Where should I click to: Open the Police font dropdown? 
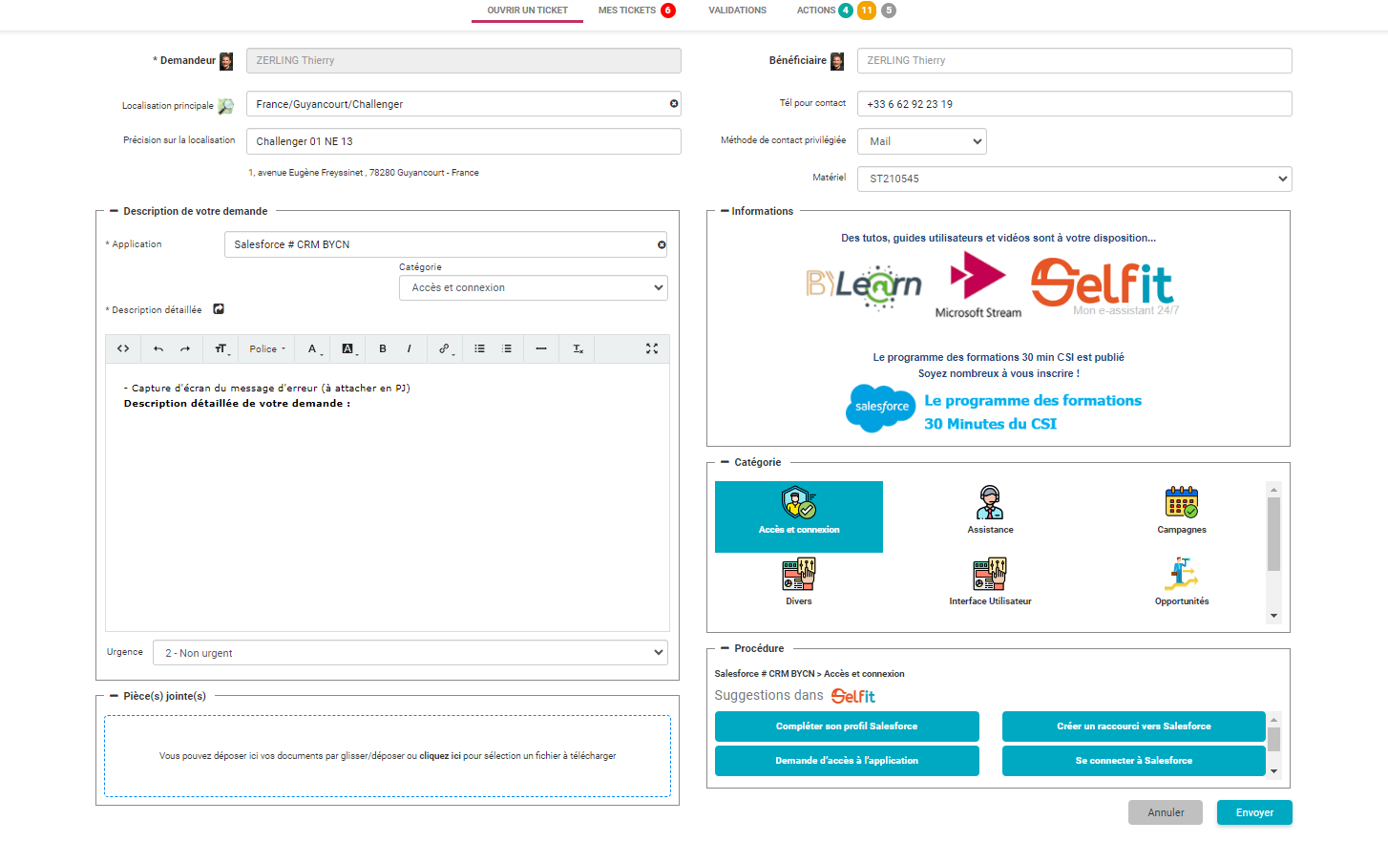pyautogui.click(x=267, y=349)
